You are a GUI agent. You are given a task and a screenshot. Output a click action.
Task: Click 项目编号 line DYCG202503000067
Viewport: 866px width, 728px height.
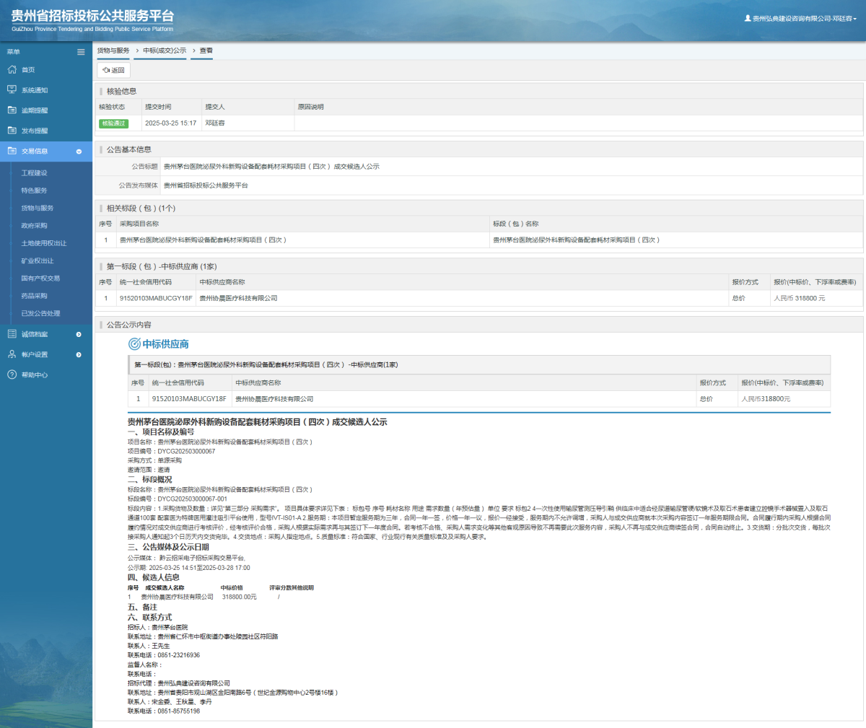pyautogui.click(x=172, y=451)
